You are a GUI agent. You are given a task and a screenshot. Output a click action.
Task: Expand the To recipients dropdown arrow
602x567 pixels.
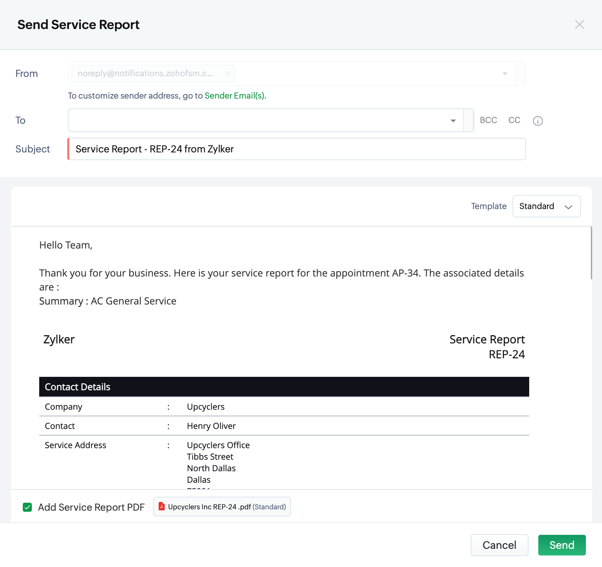coord(453,121)
